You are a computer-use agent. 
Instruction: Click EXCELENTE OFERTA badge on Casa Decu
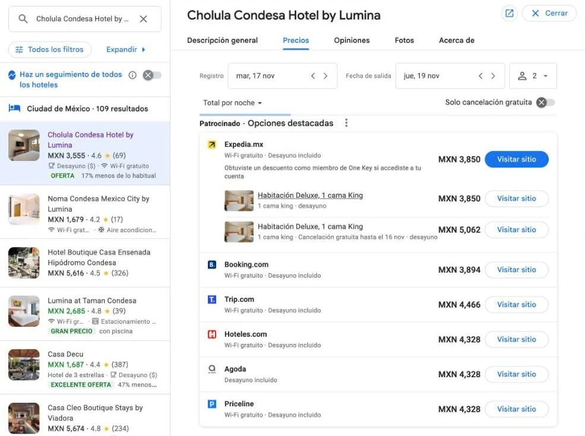81,384
